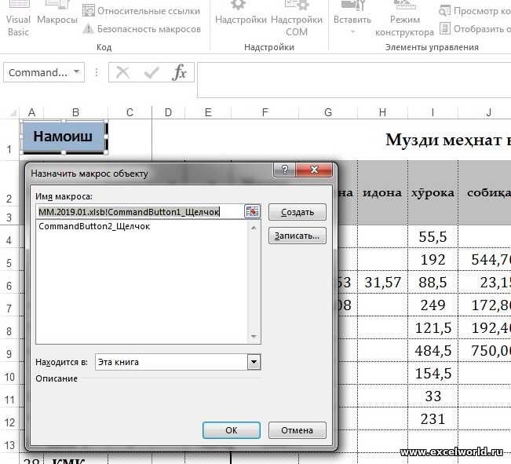This screenshot has height=464, width=511.
Task: Click cell containing 31,57
Action: click(382, 283)
